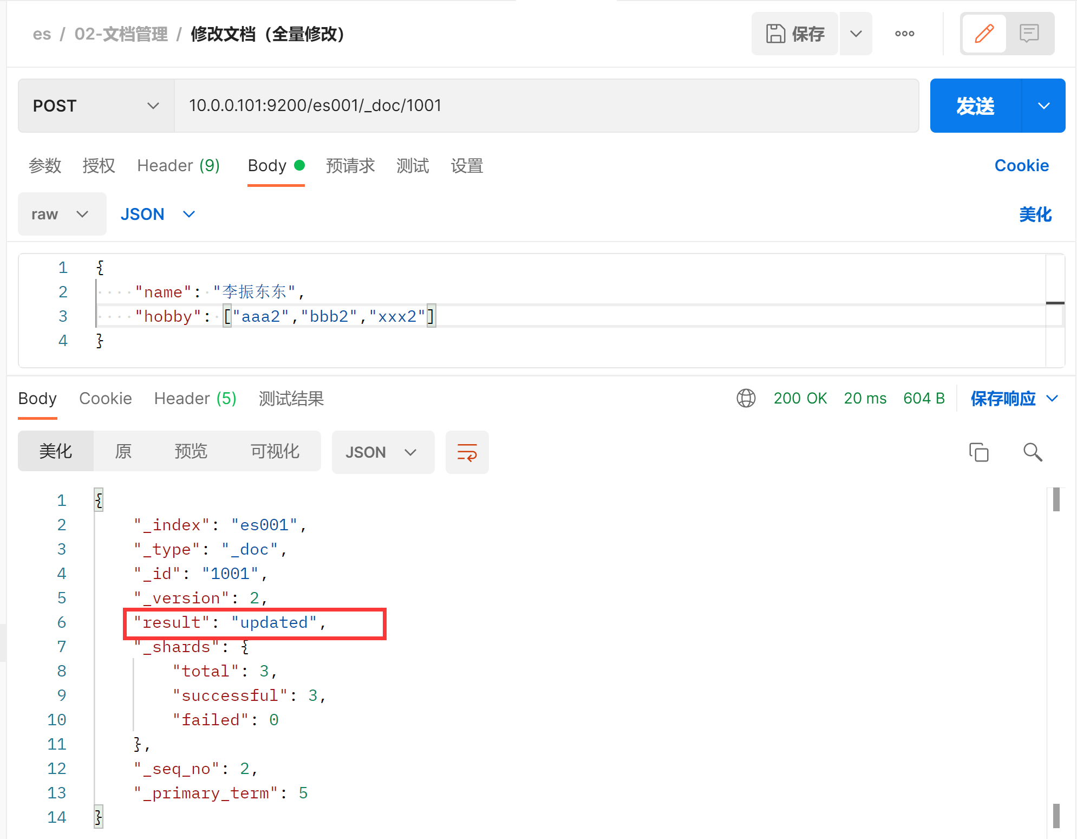Click the save 保存 button

click(x=794, y=34)
